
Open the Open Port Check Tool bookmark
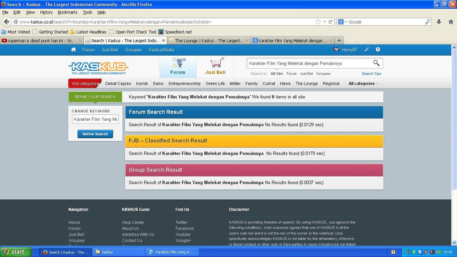132,32
